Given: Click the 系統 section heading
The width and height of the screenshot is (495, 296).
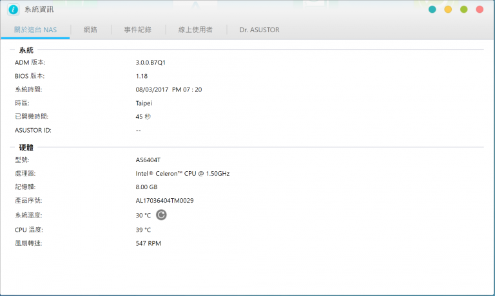Looking at the screenshot, I should [26, 50].
